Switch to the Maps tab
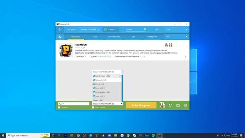 [133, 37]
